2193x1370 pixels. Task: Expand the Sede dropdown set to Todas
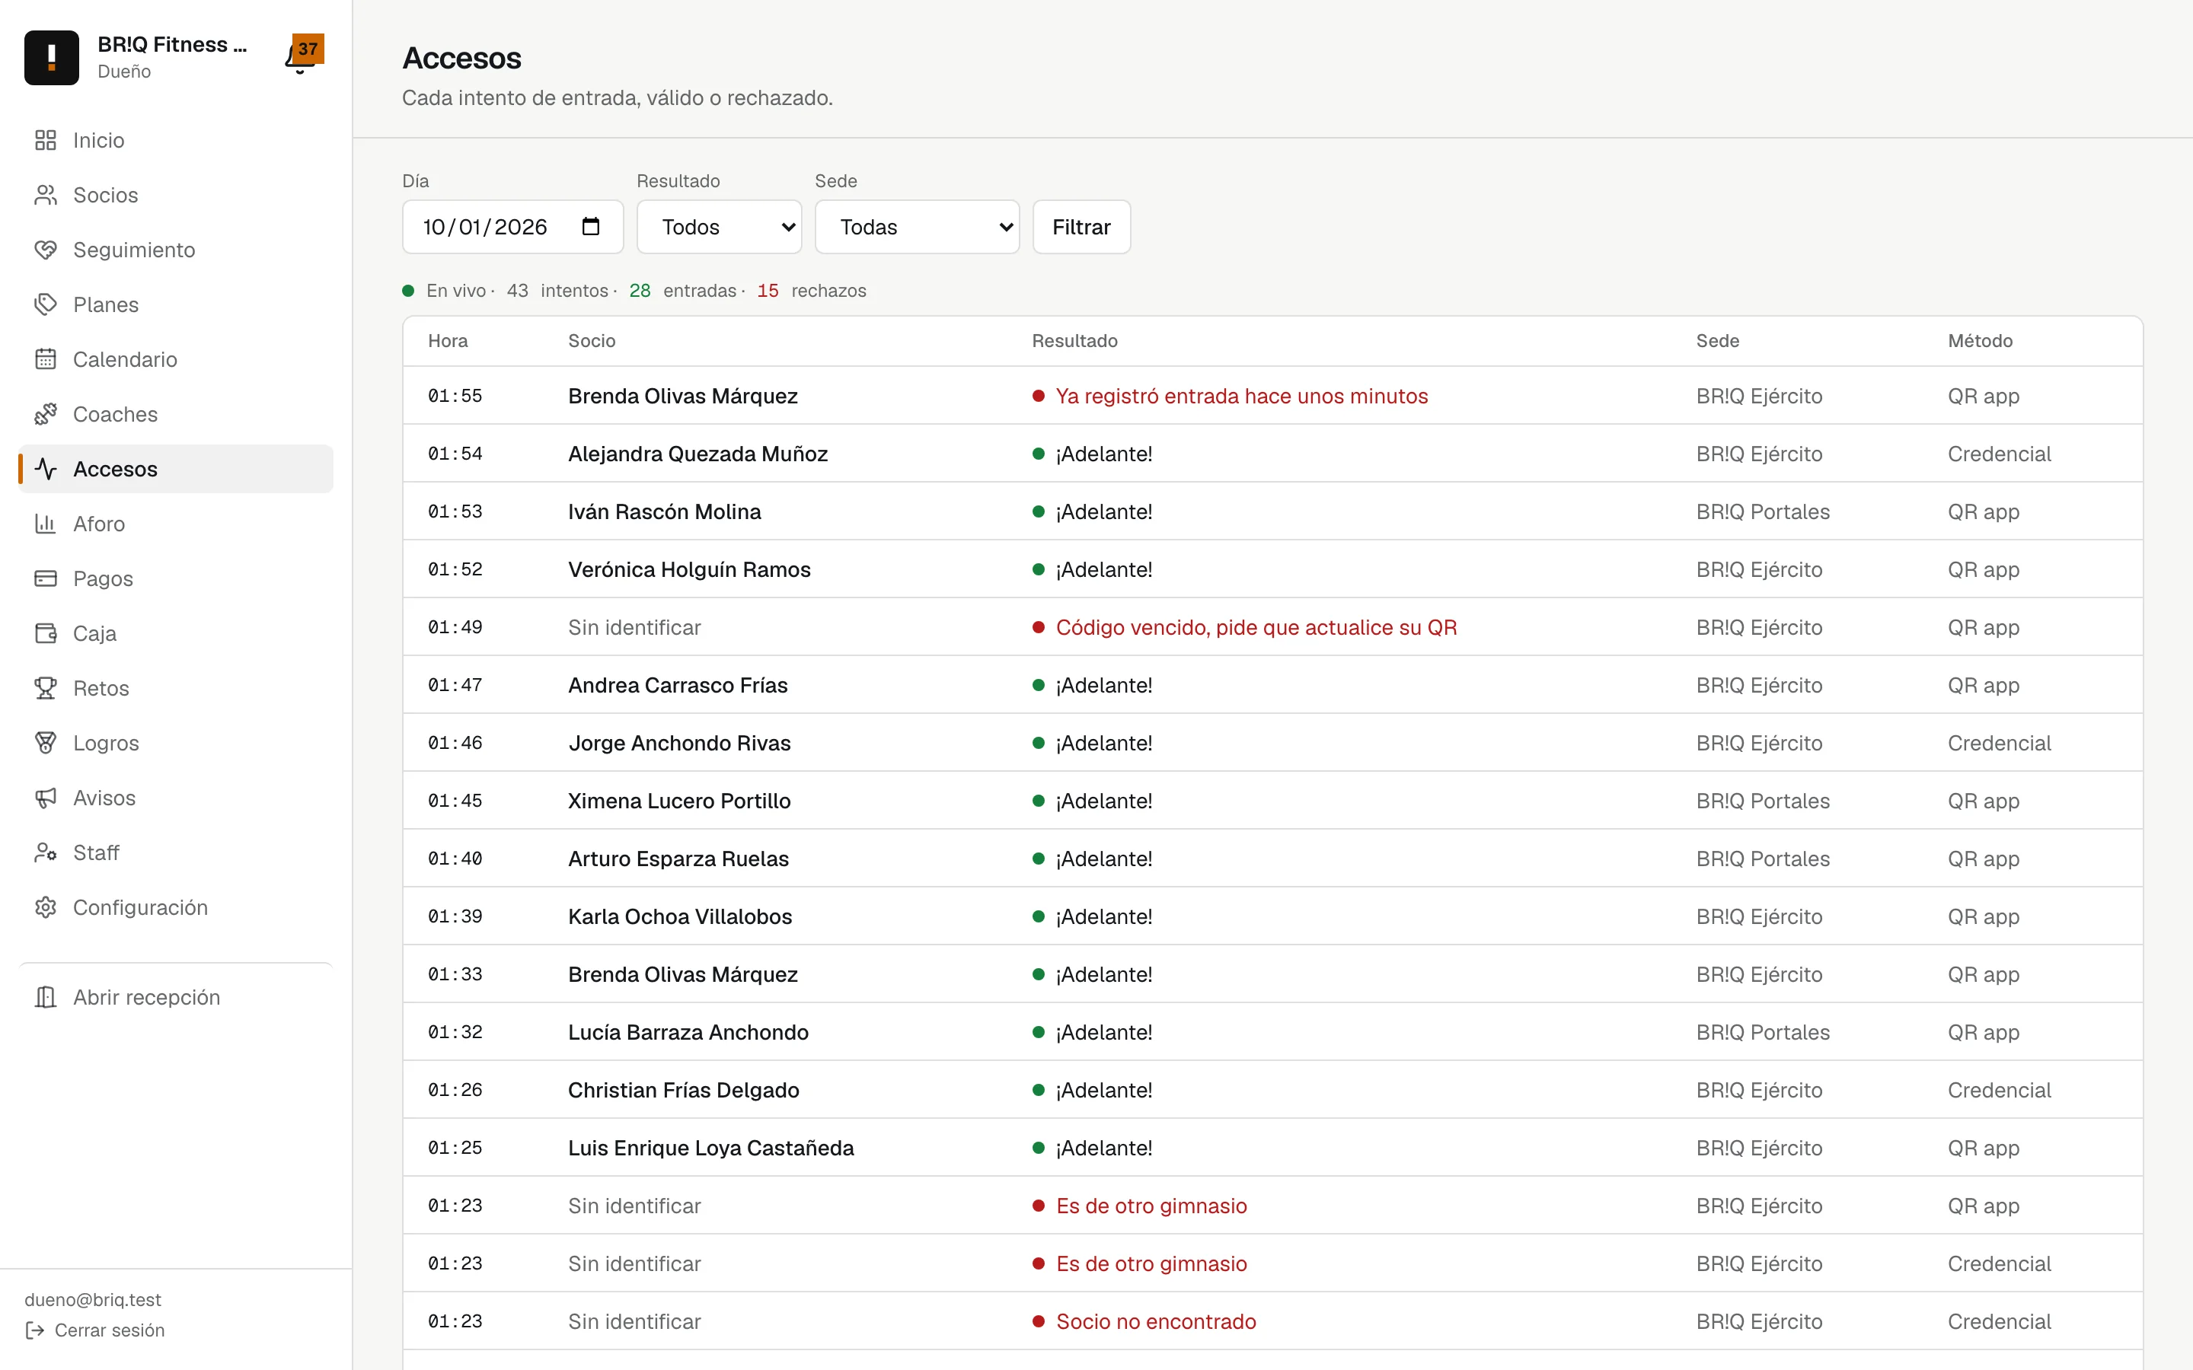(x=916, y=227)
